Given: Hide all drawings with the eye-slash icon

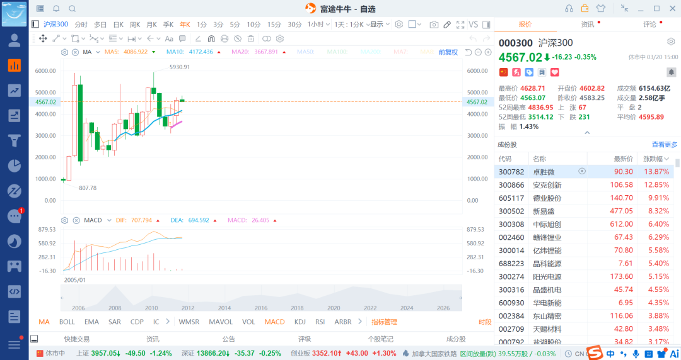Looking at the screenshot, I should click(238, 38).
